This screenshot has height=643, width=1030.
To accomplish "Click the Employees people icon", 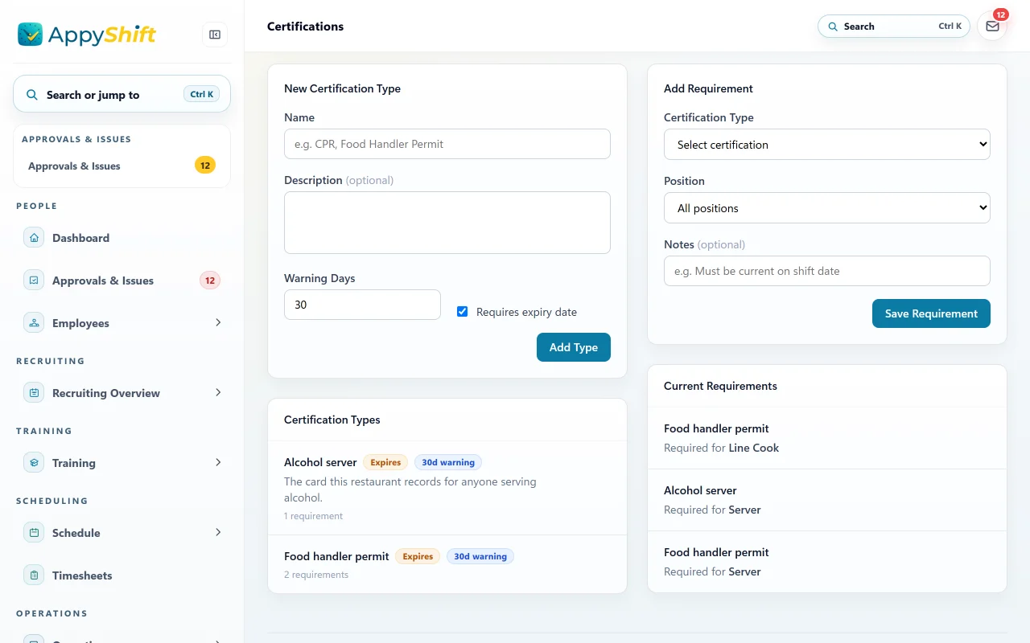I will pyautogui.click(x=34, y=323).
